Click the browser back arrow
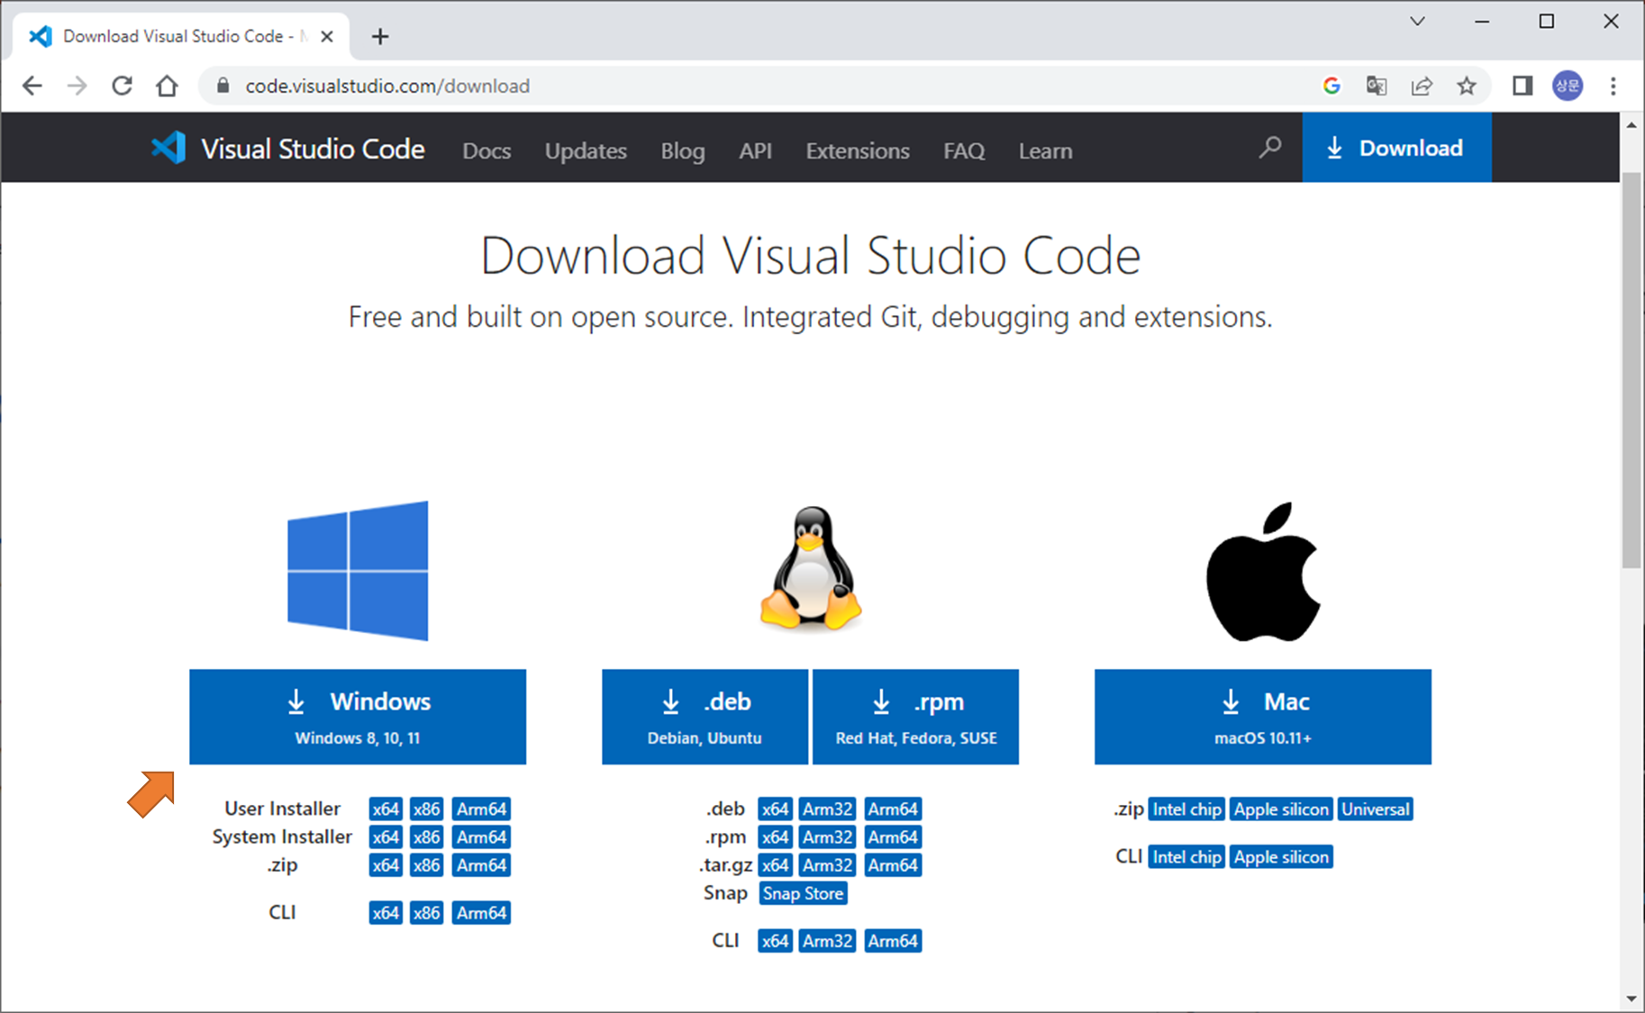Viewport: 1645px width, 1013px height. (32, 86)
